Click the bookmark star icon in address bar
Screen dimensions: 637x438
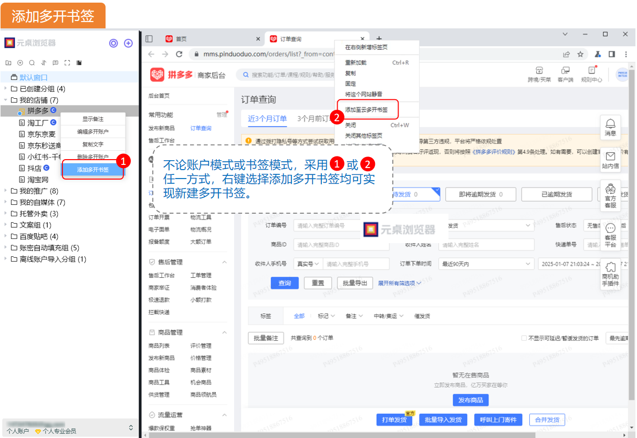point(580,54)
